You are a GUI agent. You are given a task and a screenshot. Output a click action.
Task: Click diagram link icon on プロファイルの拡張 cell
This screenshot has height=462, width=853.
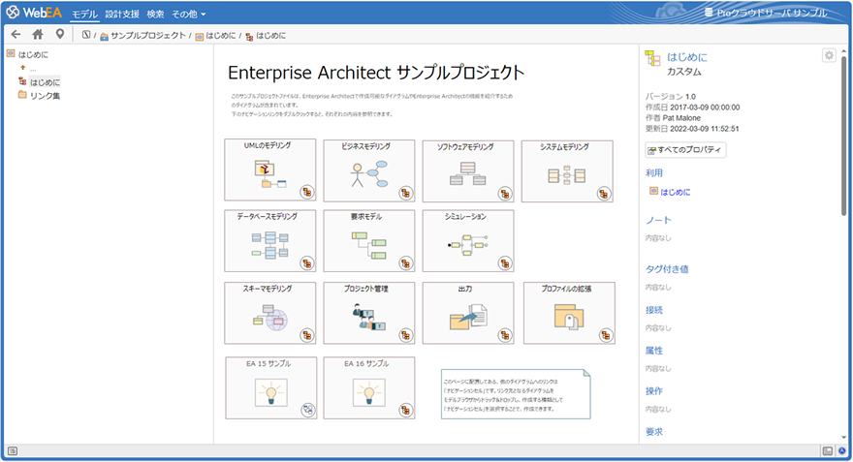[606, 335]
